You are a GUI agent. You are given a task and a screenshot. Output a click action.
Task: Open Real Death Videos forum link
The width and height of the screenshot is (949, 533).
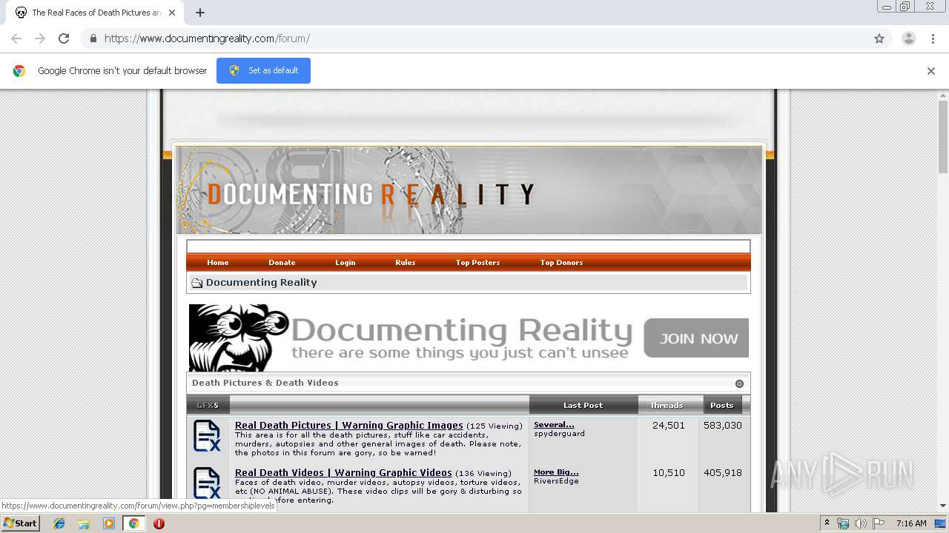(x=343, y=473)
